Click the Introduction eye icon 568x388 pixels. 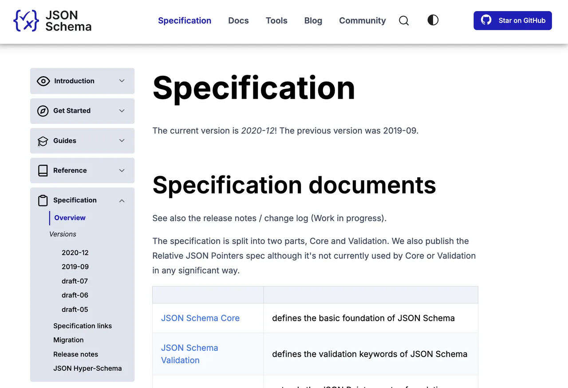(x=43, y=81)
